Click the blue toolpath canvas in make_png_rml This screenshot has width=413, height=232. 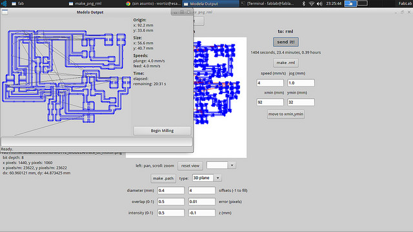[220, 97]
